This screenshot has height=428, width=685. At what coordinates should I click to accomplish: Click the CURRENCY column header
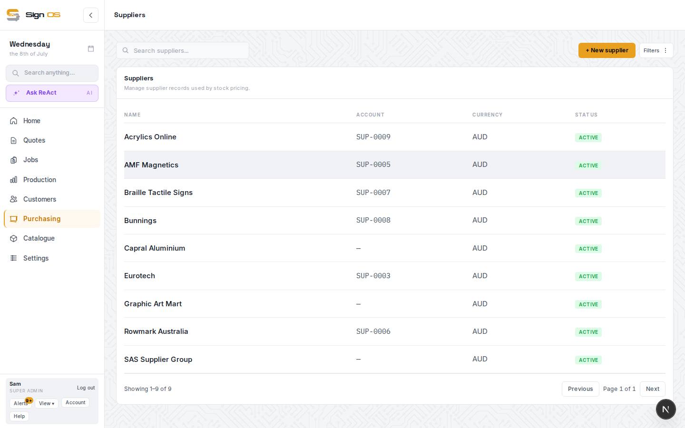coord(487,115)
